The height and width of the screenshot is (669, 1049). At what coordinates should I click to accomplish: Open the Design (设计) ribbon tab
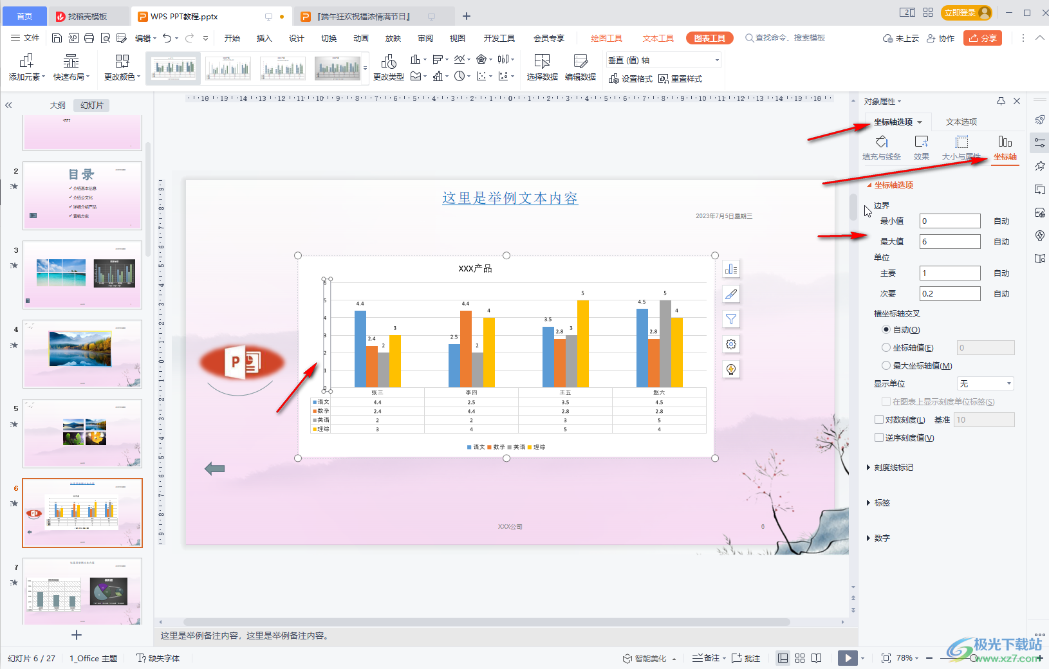tap(297, 38)
